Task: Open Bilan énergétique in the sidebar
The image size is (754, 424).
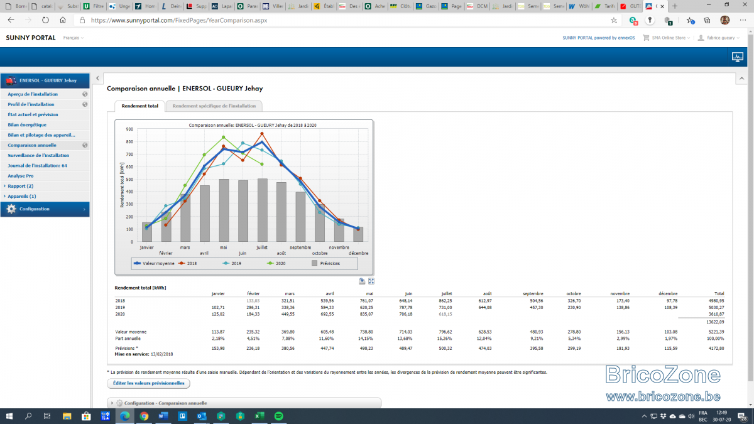Action: (27, 125)
